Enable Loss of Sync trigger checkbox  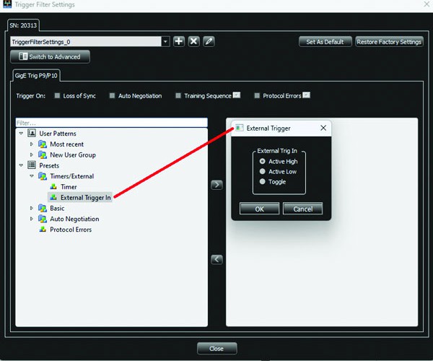pyautogui.click(x=57, y=95)
